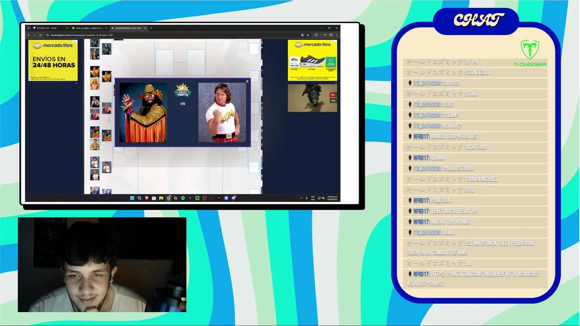Click the translate page icon in address bar
Image resolution: width=580 pixels, height=326 pixels.
[x=302, y=35]
